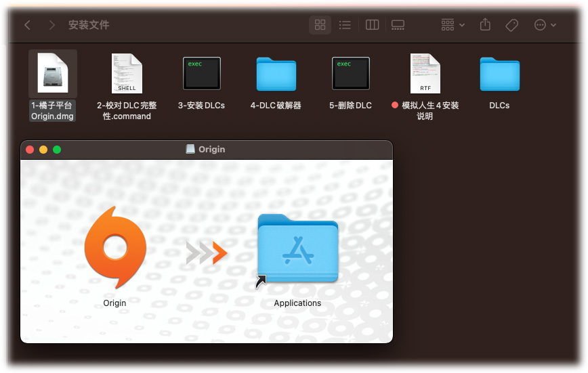Minimize the Origin window
The width and height of the screenshot is (588, 373).
pos(43,150)
